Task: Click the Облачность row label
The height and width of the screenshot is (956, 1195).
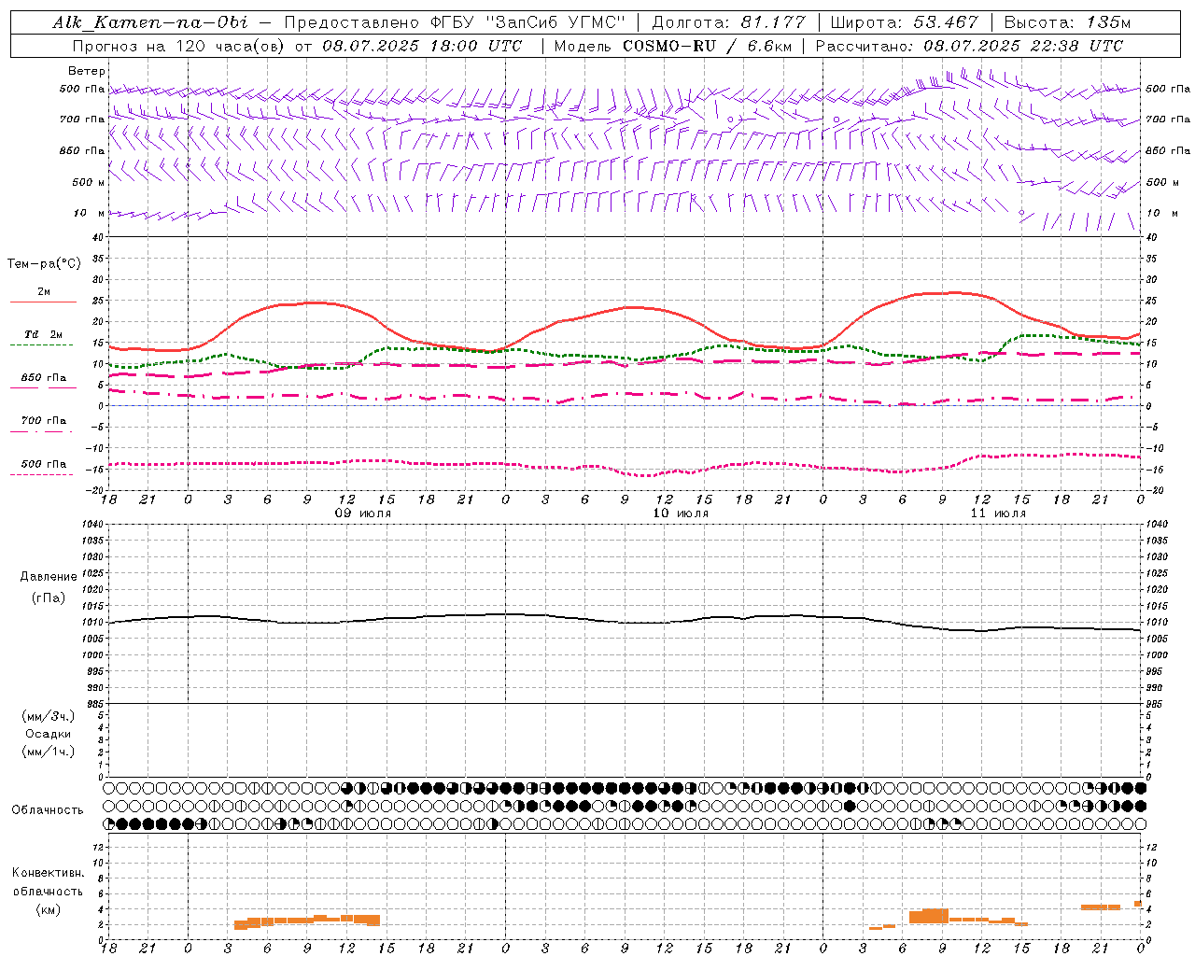Action: tap(48, 810)
